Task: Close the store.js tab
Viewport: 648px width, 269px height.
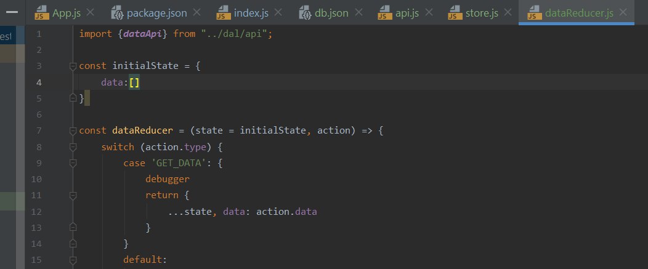Action: 508,13
